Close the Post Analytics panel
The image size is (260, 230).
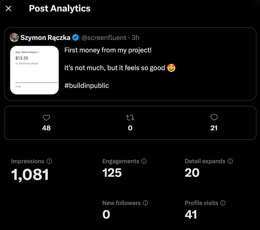(x=9, y=9)
